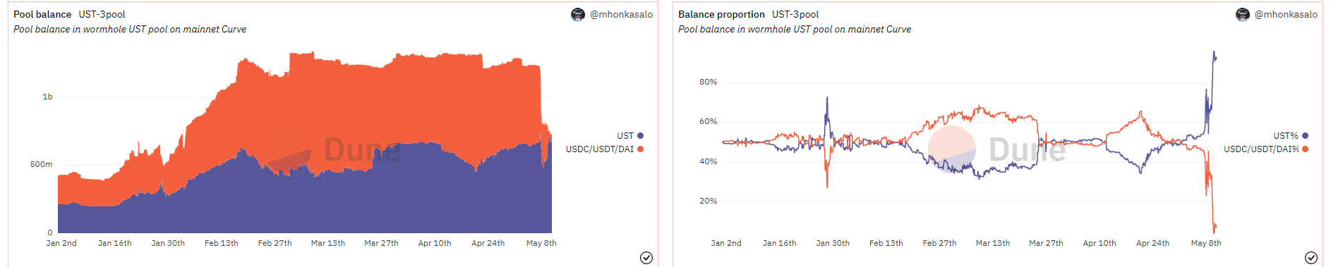Click the checkmark icon under Balance proportion chart

[x=1311, y=258]
